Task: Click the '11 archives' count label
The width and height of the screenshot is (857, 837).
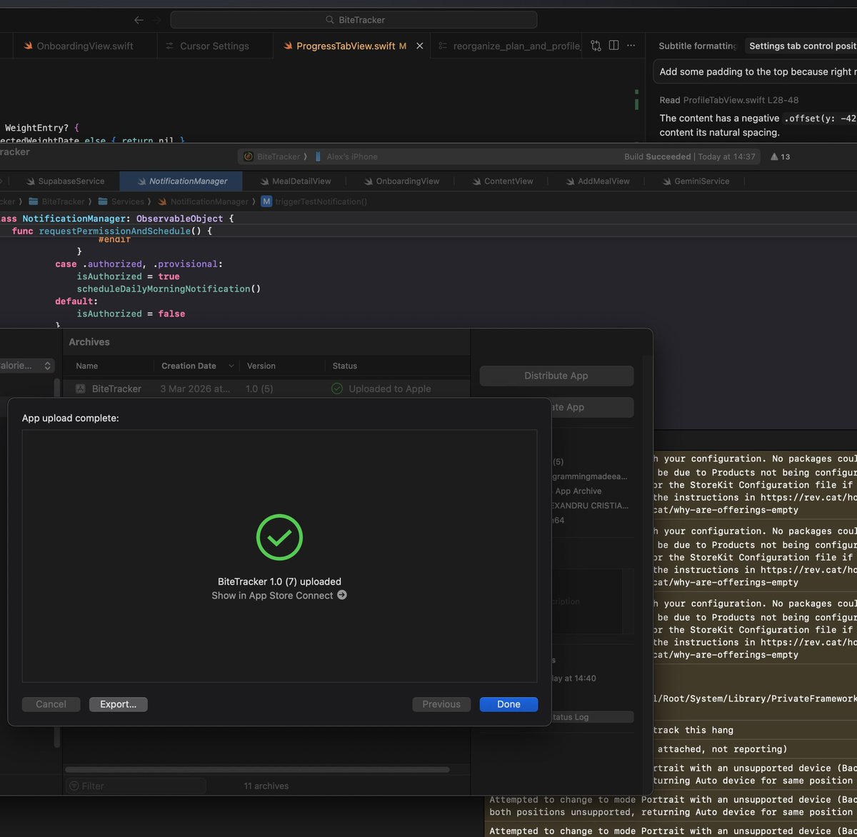Action: 266,786
